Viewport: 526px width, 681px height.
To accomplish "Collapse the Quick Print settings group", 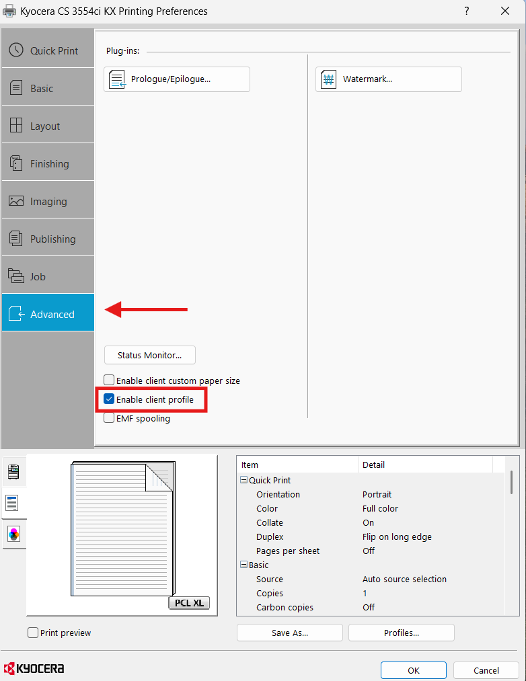I will point(244,480).
